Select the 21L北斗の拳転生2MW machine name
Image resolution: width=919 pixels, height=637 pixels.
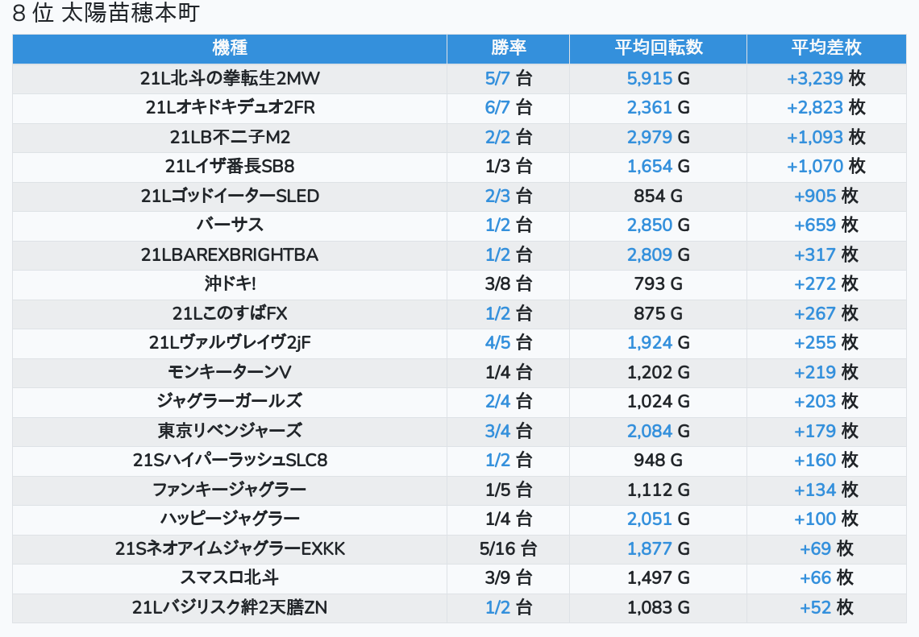pos(230,79)
